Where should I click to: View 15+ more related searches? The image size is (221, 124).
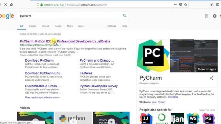coord(207,110)
